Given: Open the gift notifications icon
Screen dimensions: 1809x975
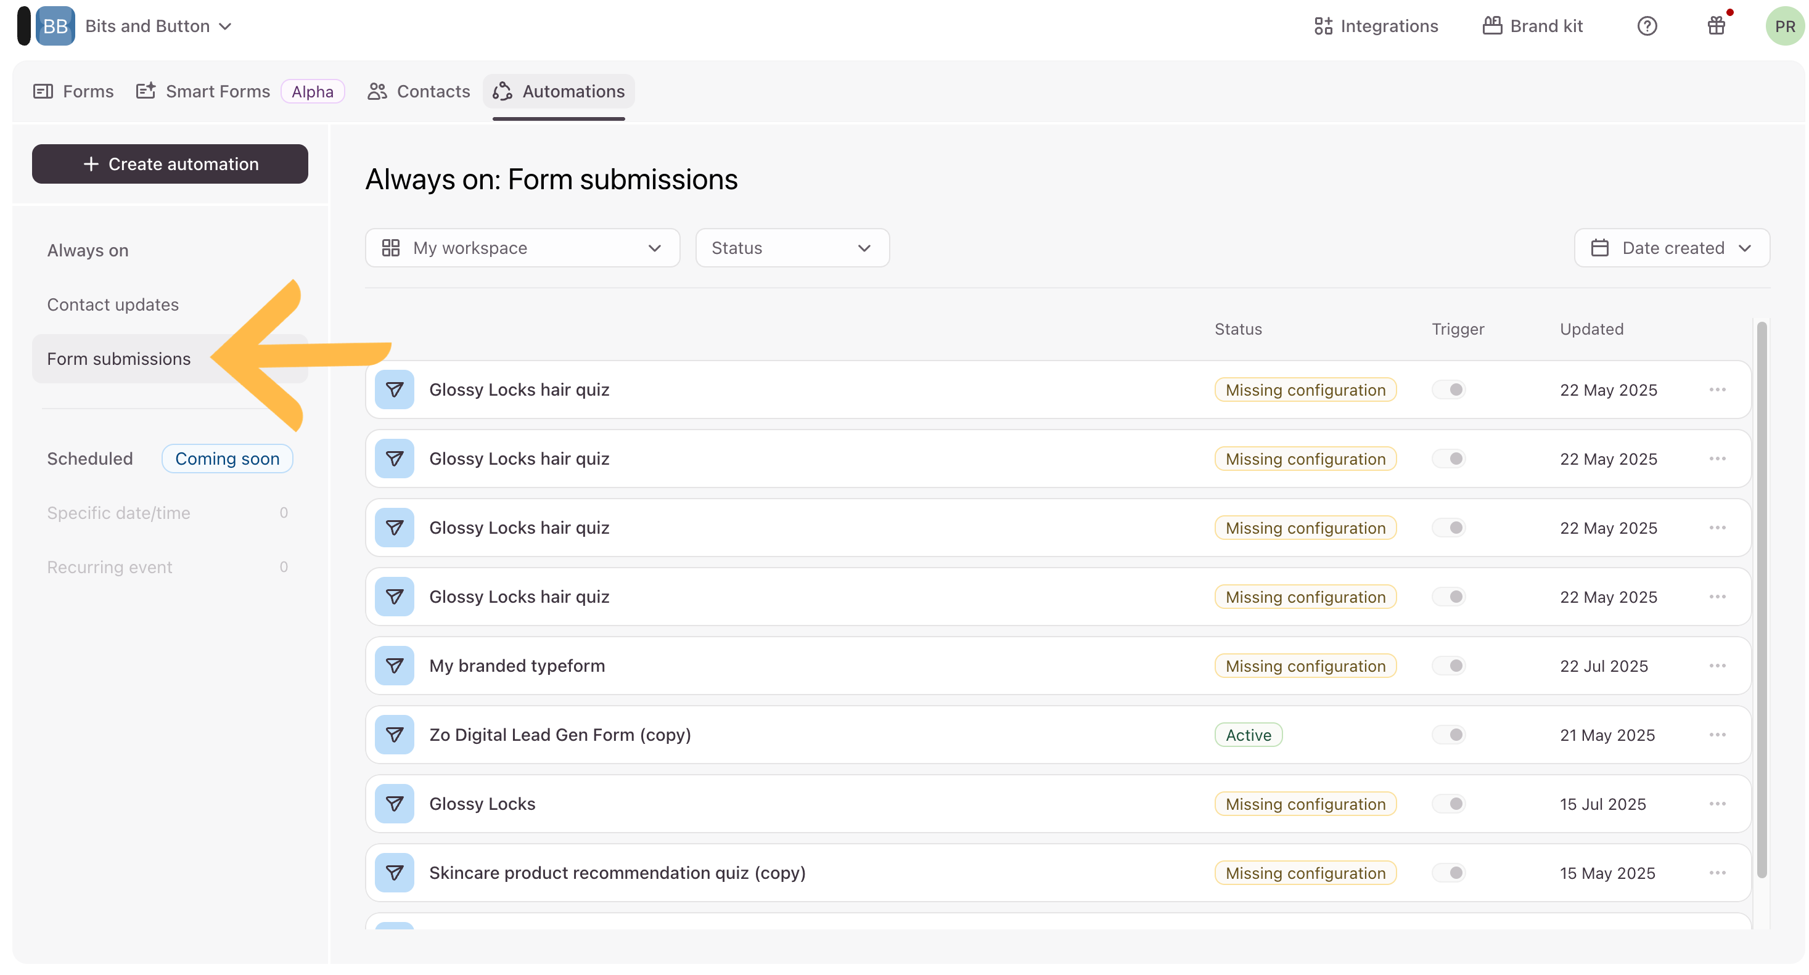Looking at the screenshot, I should 1716,26.
